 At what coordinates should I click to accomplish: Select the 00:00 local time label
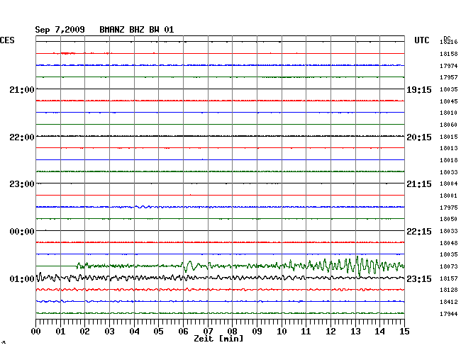(22, 232)
